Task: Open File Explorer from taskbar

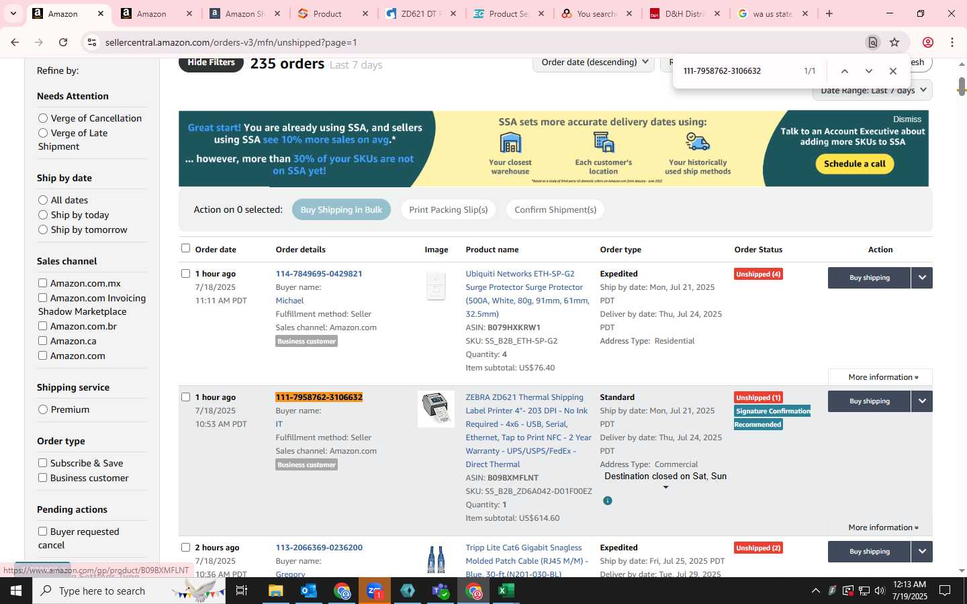Action: click(276, 591)
